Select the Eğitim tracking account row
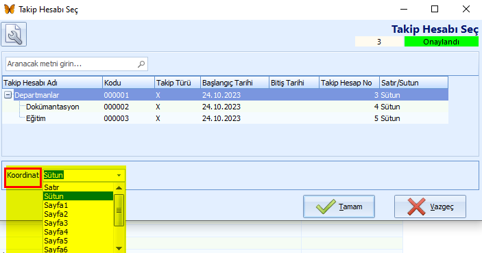482x253 pixels. tap(225, 118)
